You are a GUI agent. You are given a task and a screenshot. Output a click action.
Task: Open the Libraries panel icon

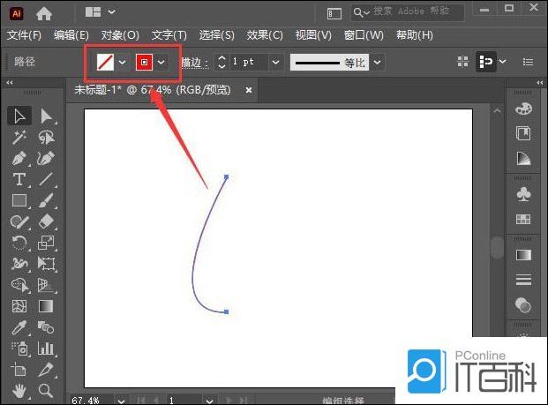(x=523, y=133)
